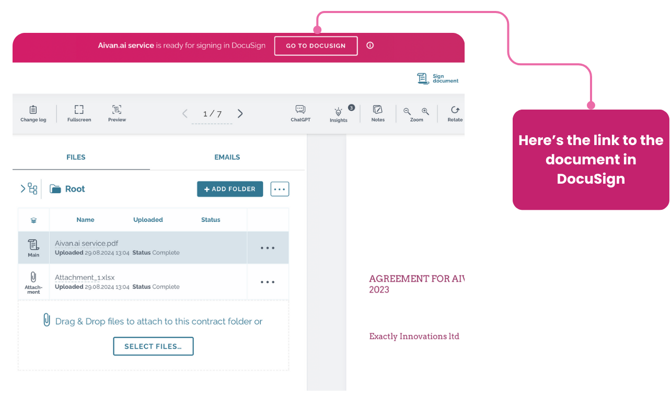Screen dimensions: 671x395
Task: Click the Exactly Innovations ltd text in document
Action: point(414,337)
